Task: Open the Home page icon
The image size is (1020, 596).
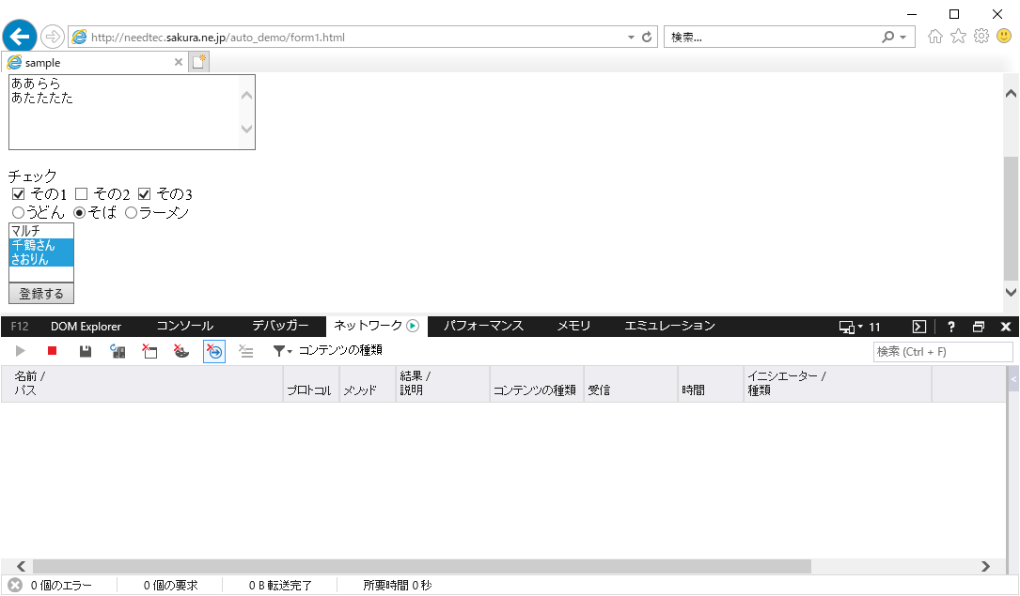Action: coord(935,37)
